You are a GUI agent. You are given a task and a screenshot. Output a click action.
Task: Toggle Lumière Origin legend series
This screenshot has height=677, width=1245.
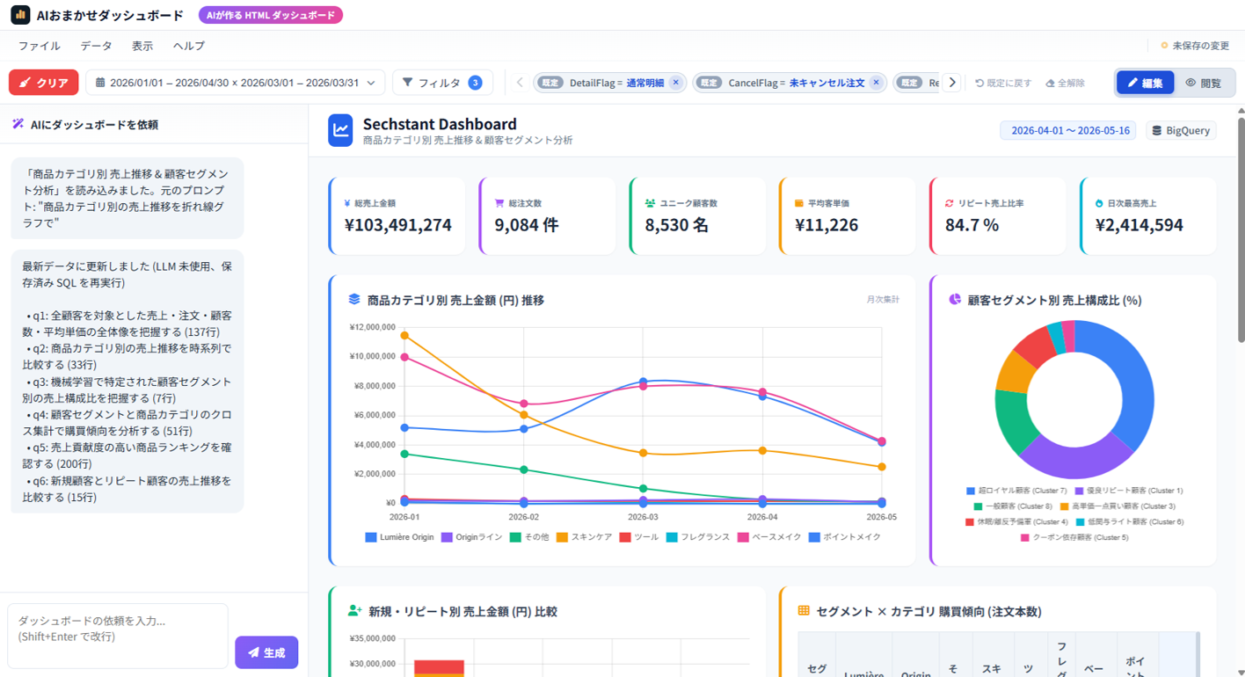coord(400,537)
